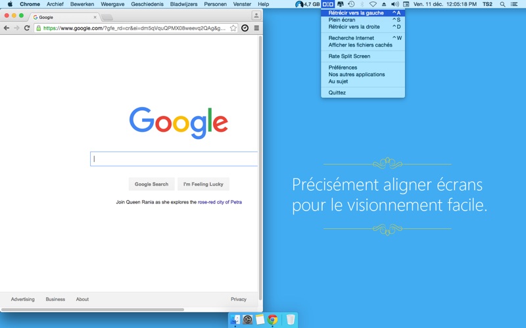This screenshot has height=328, width=526.
Task: Click the Chrome profile person button
Action: click(256, 15)
